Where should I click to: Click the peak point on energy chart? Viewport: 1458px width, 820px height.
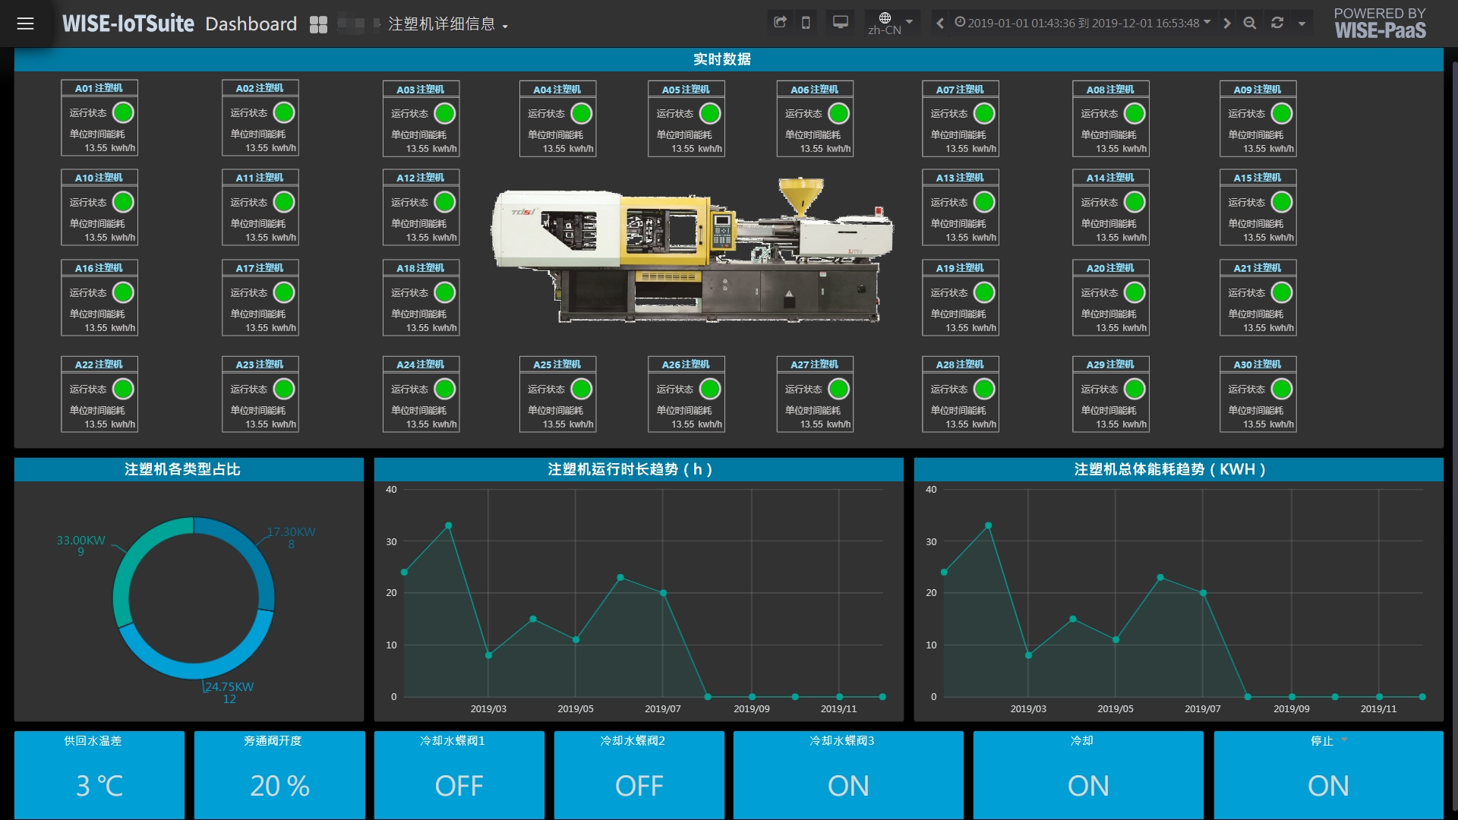coord(988,525)
